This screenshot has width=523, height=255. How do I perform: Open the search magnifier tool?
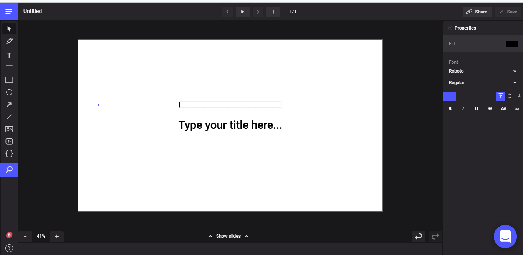click(9, 170)
